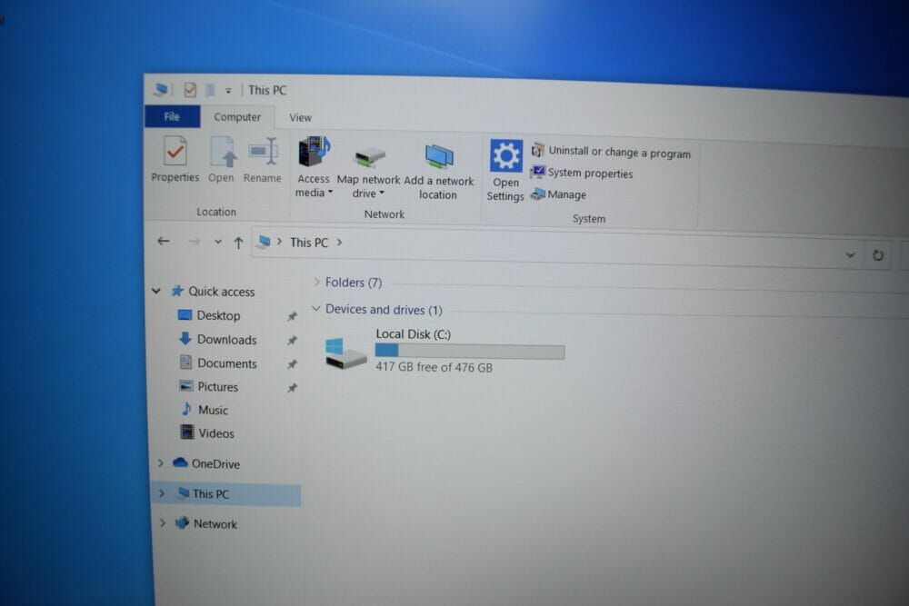Viewport: 909px width, 606px height.
Task: Switch to the View tab
Action: pos(300,117)
